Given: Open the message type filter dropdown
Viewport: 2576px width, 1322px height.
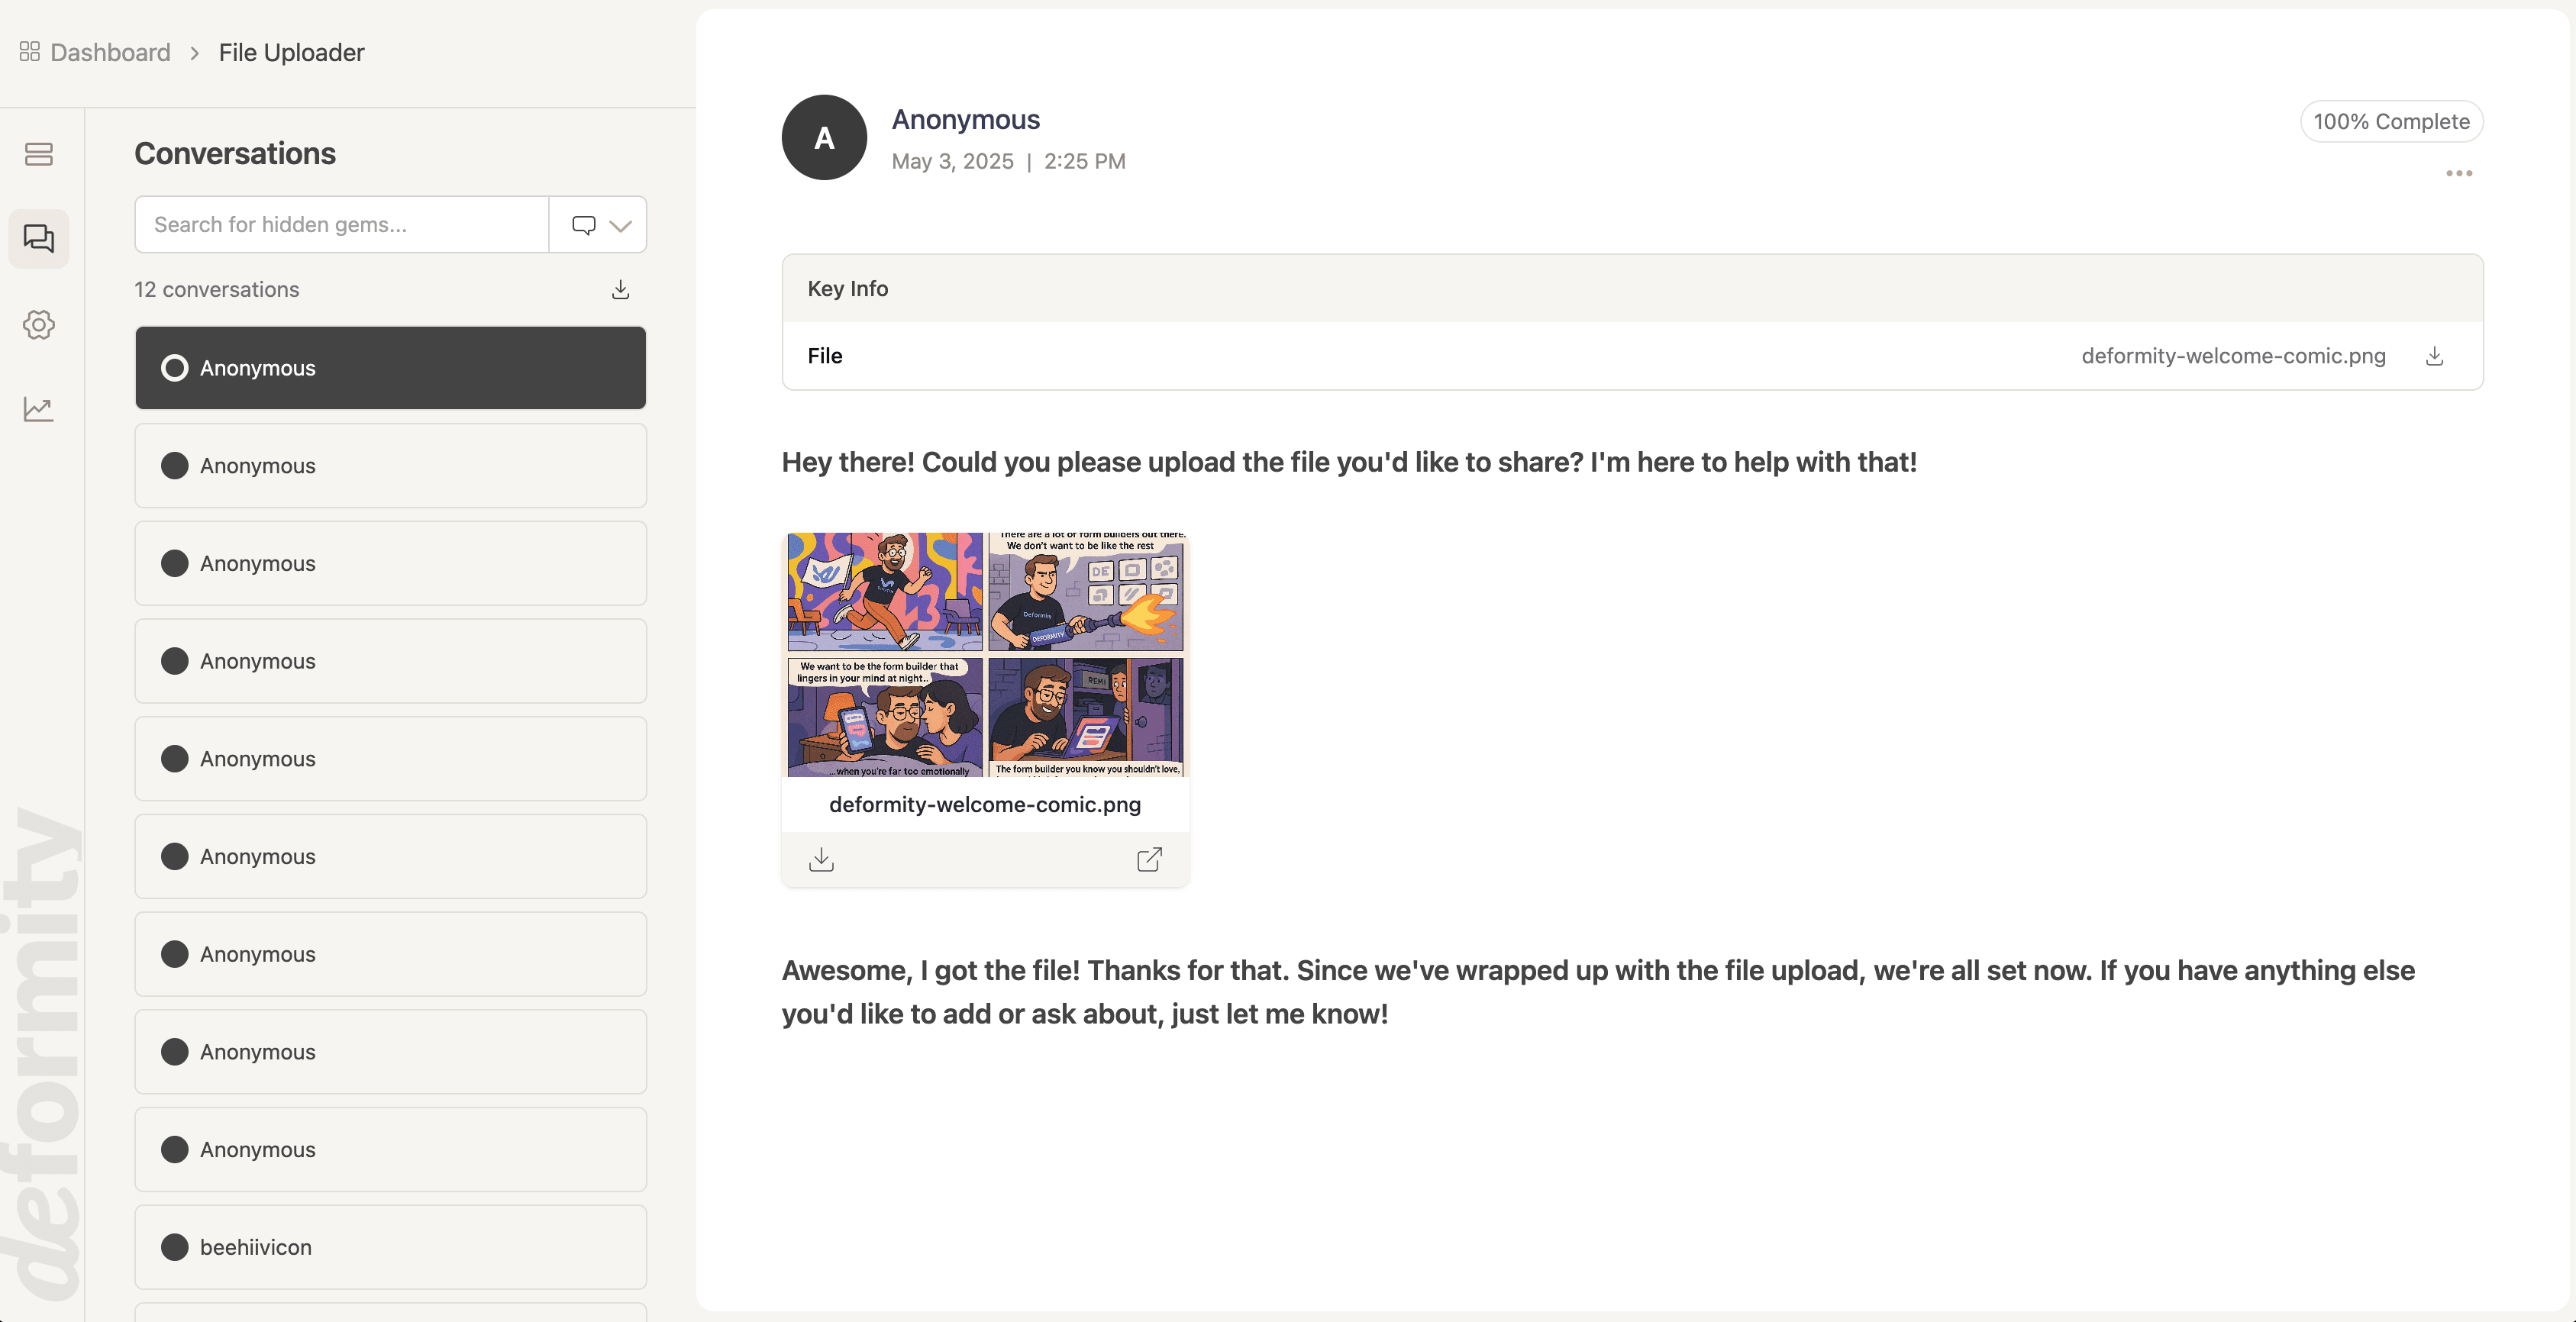Looking at the screenshot, I should [x=584, y=224].
